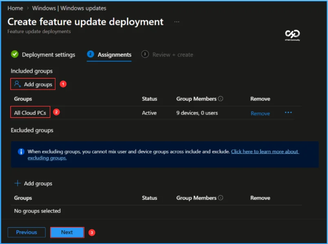The width and height of the screenshot is (328, 244).
Task: Remove the All Cloud PCs group
Action: click(x=260, y=113)
